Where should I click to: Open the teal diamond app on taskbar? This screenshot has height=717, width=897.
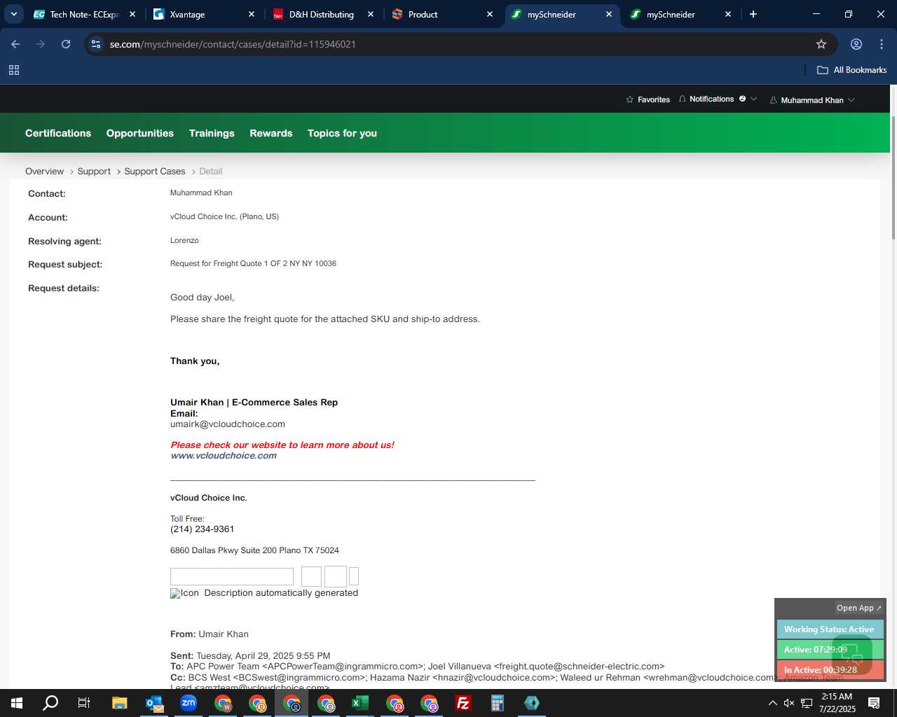click(x=532, y=703)
